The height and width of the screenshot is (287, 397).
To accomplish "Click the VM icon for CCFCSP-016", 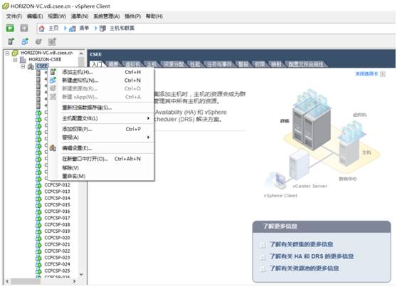I will [x=38, y=212].
